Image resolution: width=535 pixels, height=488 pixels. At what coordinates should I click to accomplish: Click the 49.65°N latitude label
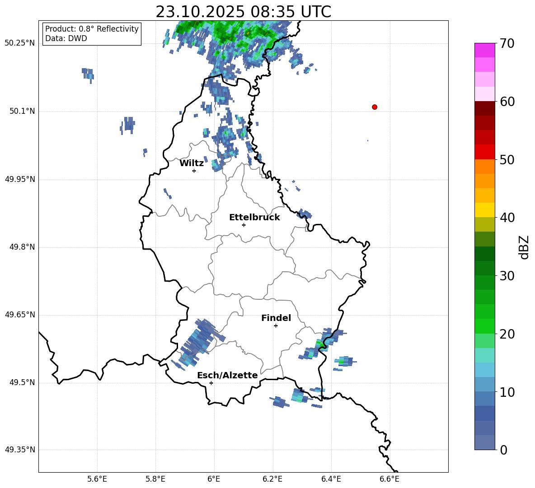(x=20, y=315)
